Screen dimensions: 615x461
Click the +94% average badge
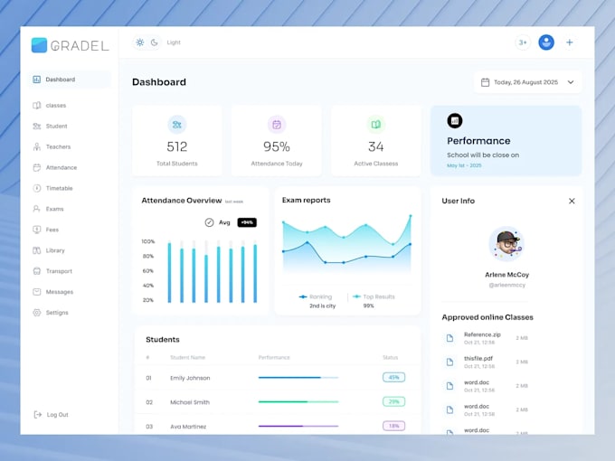[x=247, y=222]
